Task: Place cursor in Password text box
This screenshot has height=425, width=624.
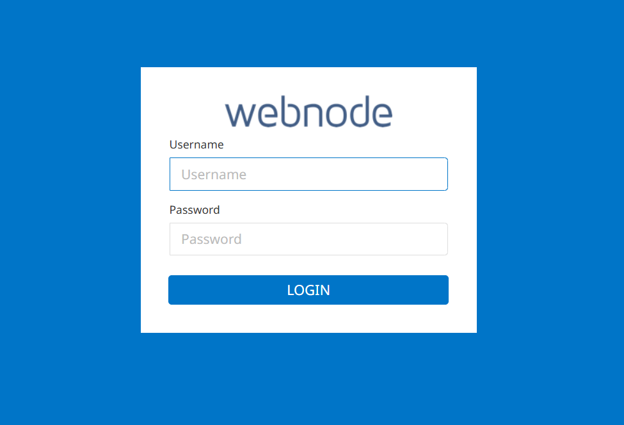Action: [x=308, y=239]
